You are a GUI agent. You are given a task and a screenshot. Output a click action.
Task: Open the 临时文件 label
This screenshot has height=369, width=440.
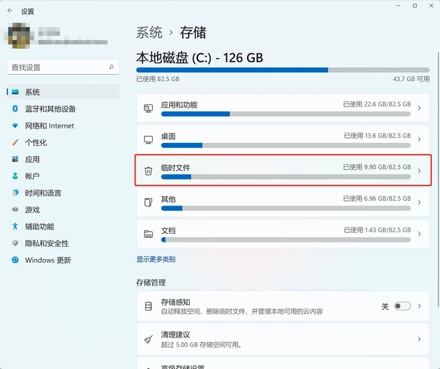coord(175,168)
